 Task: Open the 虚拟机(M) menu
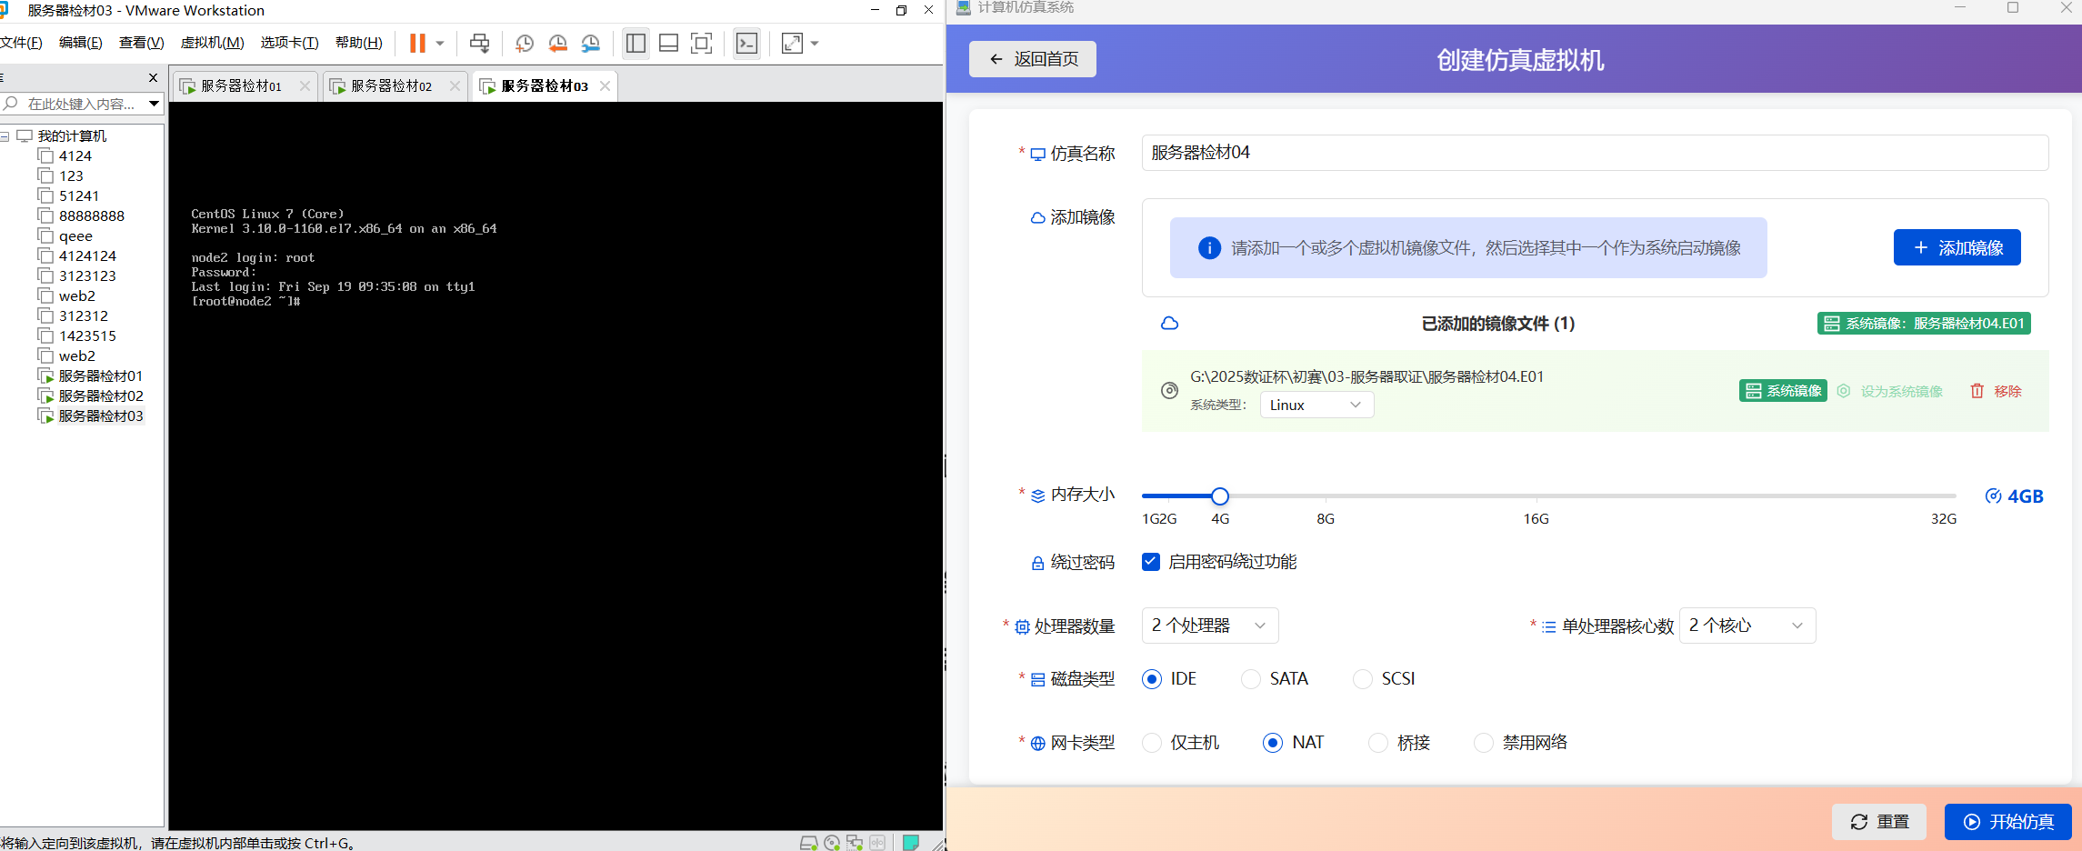pyautogui.click(x=212, y=43)
